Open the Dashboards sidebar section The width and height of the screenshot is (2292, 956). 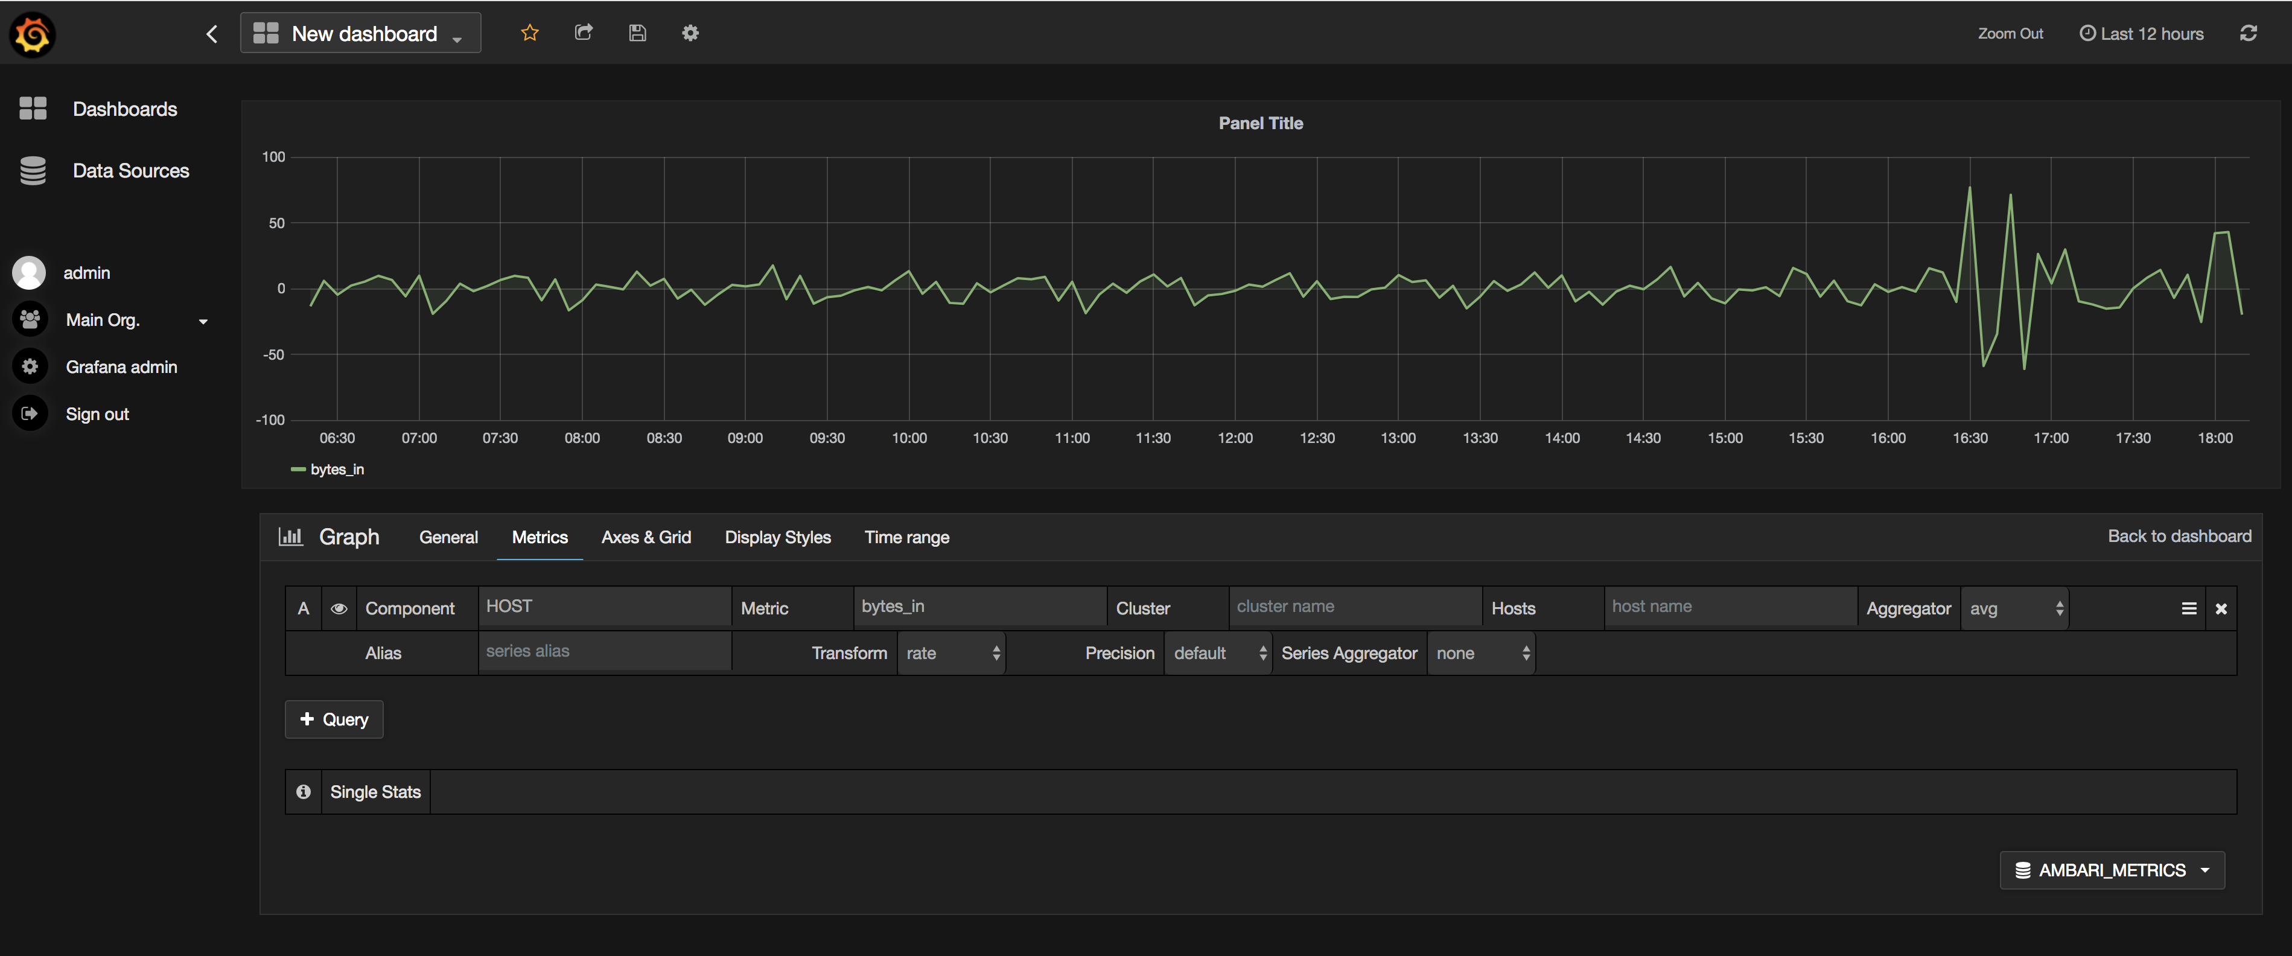point(124,109)
